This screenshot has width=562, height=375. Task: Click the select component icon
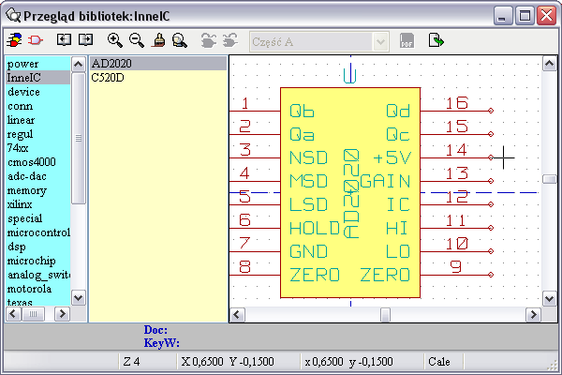[36, 39]
